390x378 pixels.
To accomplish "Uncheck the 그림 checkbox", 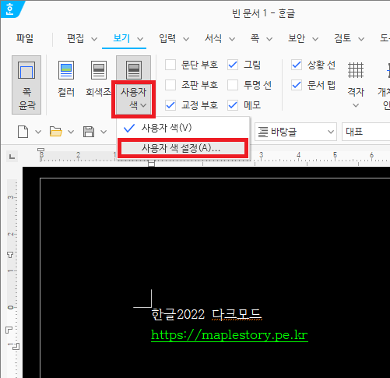I will 233,65.
